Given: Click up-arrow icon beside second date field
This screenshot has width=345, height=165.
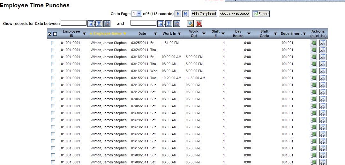Looking at the screenshot, I should click(x=169, y=24).
